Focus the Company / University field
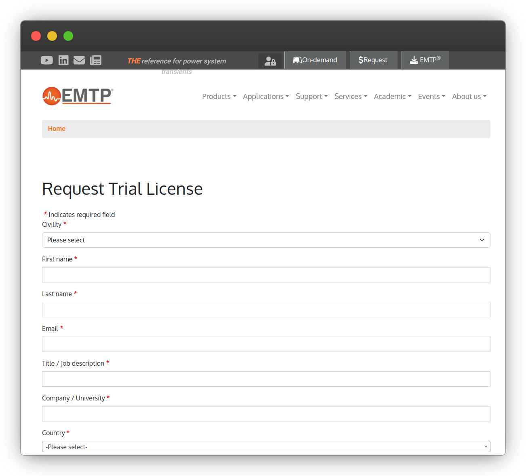 pos(266,414)
